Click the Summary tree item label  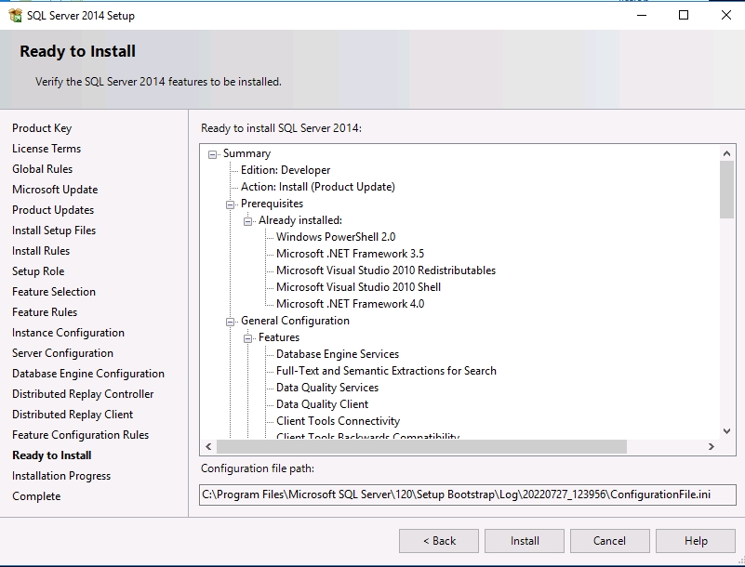[x=246, y=153]
